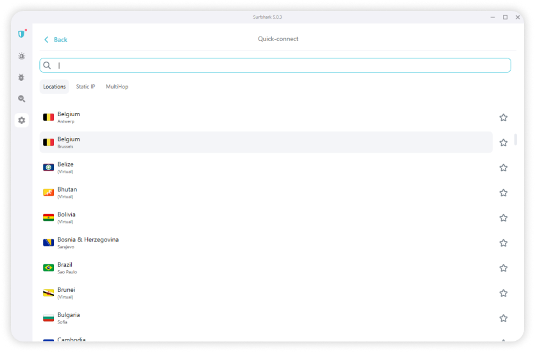Click the Bhutan flag icon
Screen dimensions: 535x353
click(48, 193)
